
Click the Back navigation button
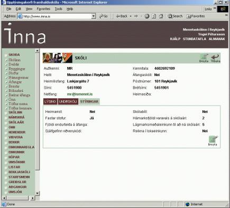[x=122, y=16]
